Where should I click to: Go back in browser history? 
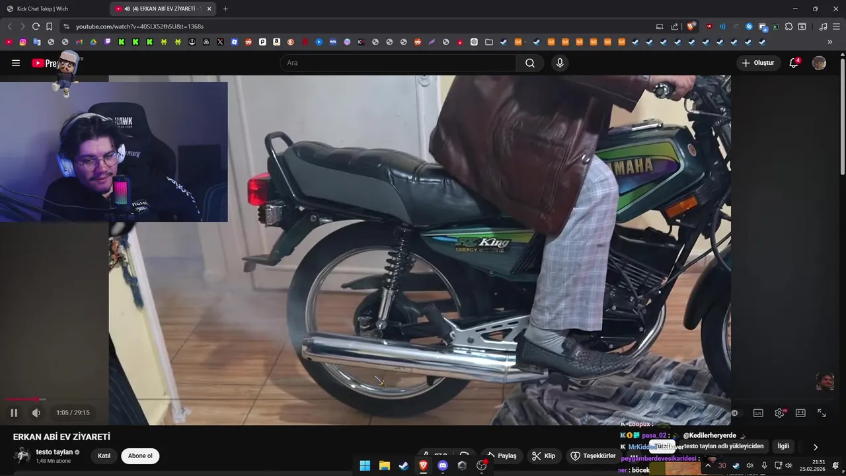point(9,26)
